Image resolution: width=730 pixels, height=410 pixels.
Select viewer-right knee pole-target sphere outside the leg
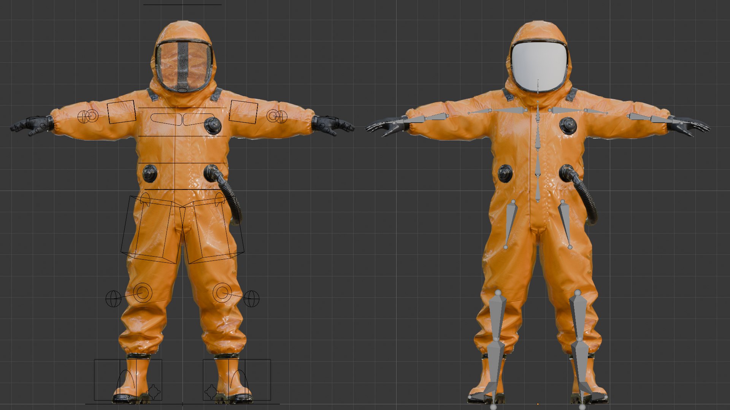click(251, 299)
